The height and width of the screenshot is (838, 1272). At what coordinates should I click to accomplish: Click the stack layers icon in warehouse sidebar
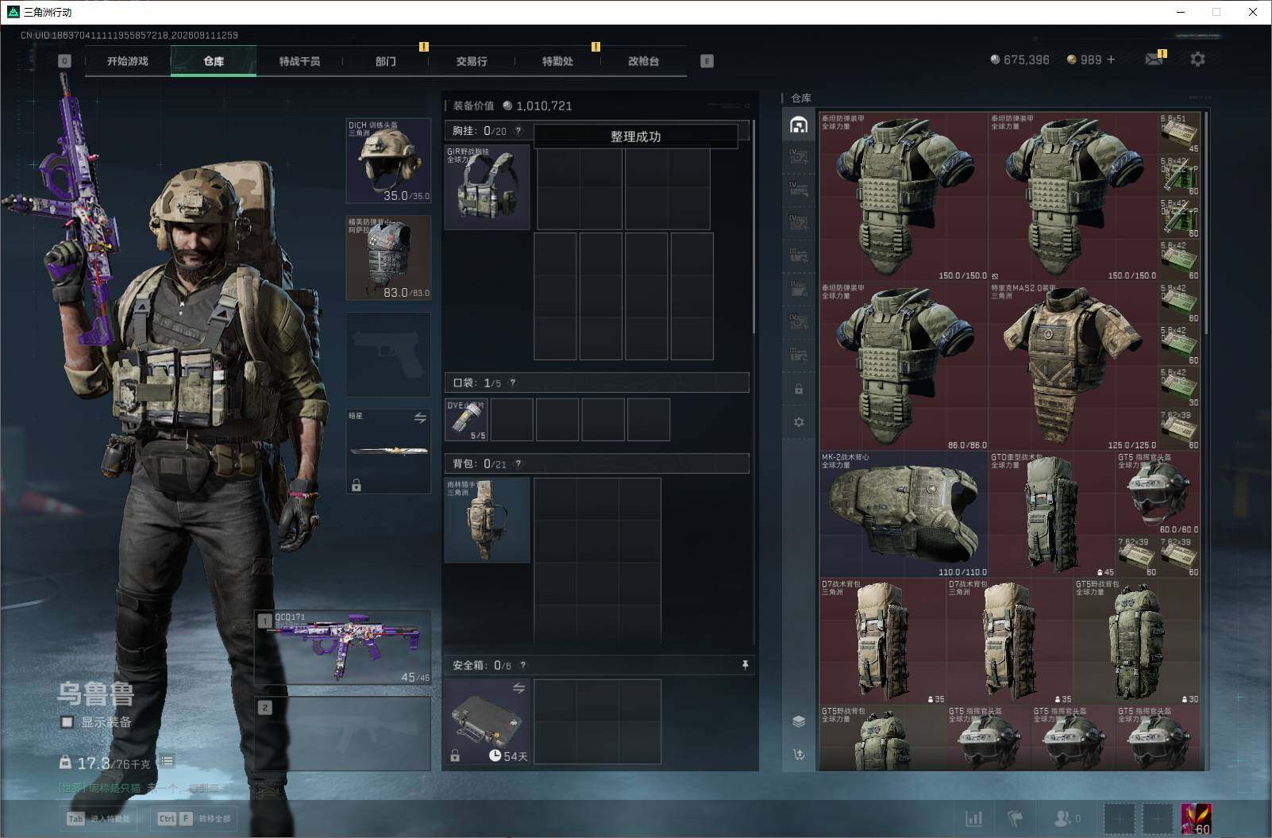pos(799,721)
